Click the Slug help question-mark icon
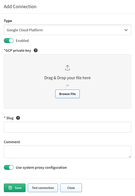 coord(18,118)
